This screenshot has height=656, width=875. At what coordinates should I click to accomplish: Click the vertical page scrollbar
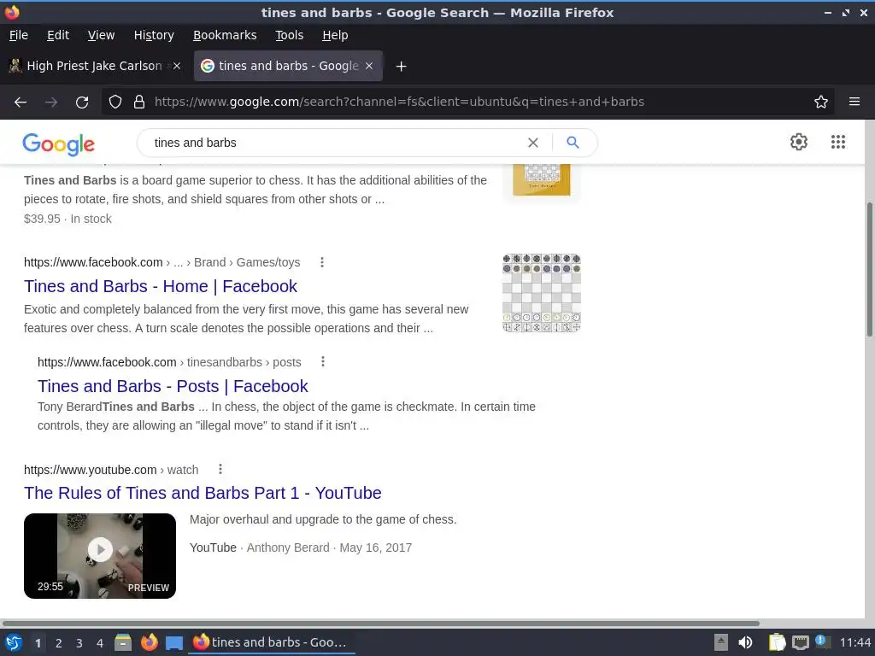(x=869, y=269)
